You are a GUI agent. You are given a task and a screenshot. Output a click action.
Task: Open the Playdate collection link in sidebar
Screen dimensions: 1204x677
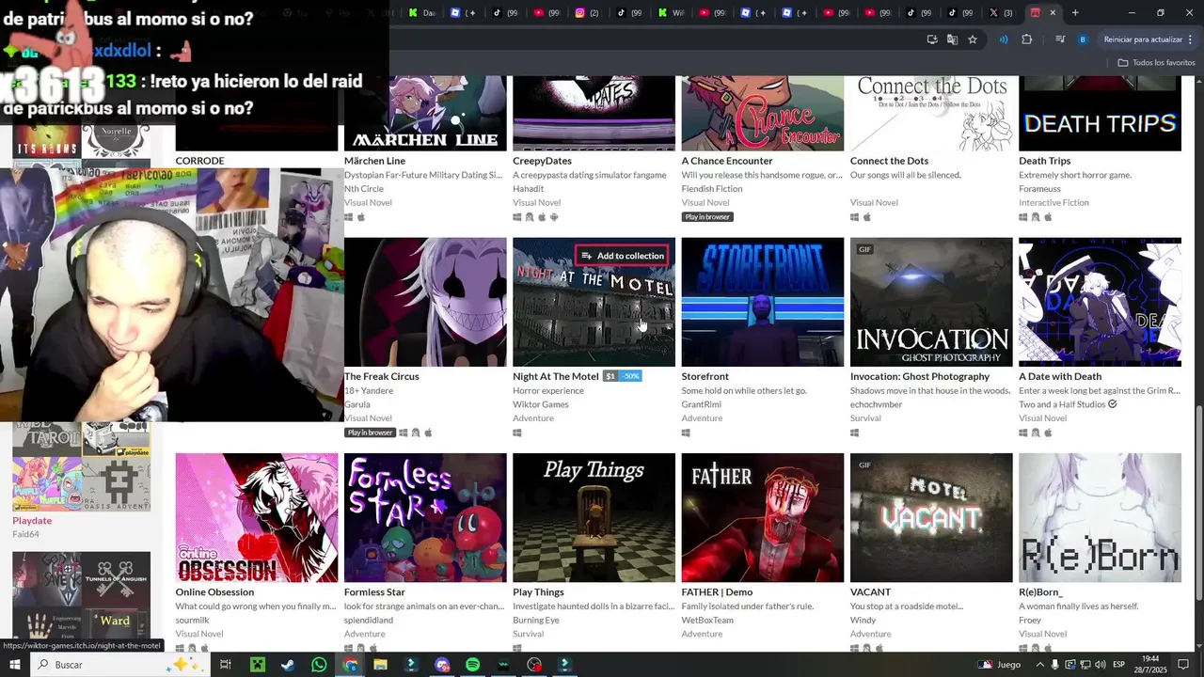[x=32, y=521]
